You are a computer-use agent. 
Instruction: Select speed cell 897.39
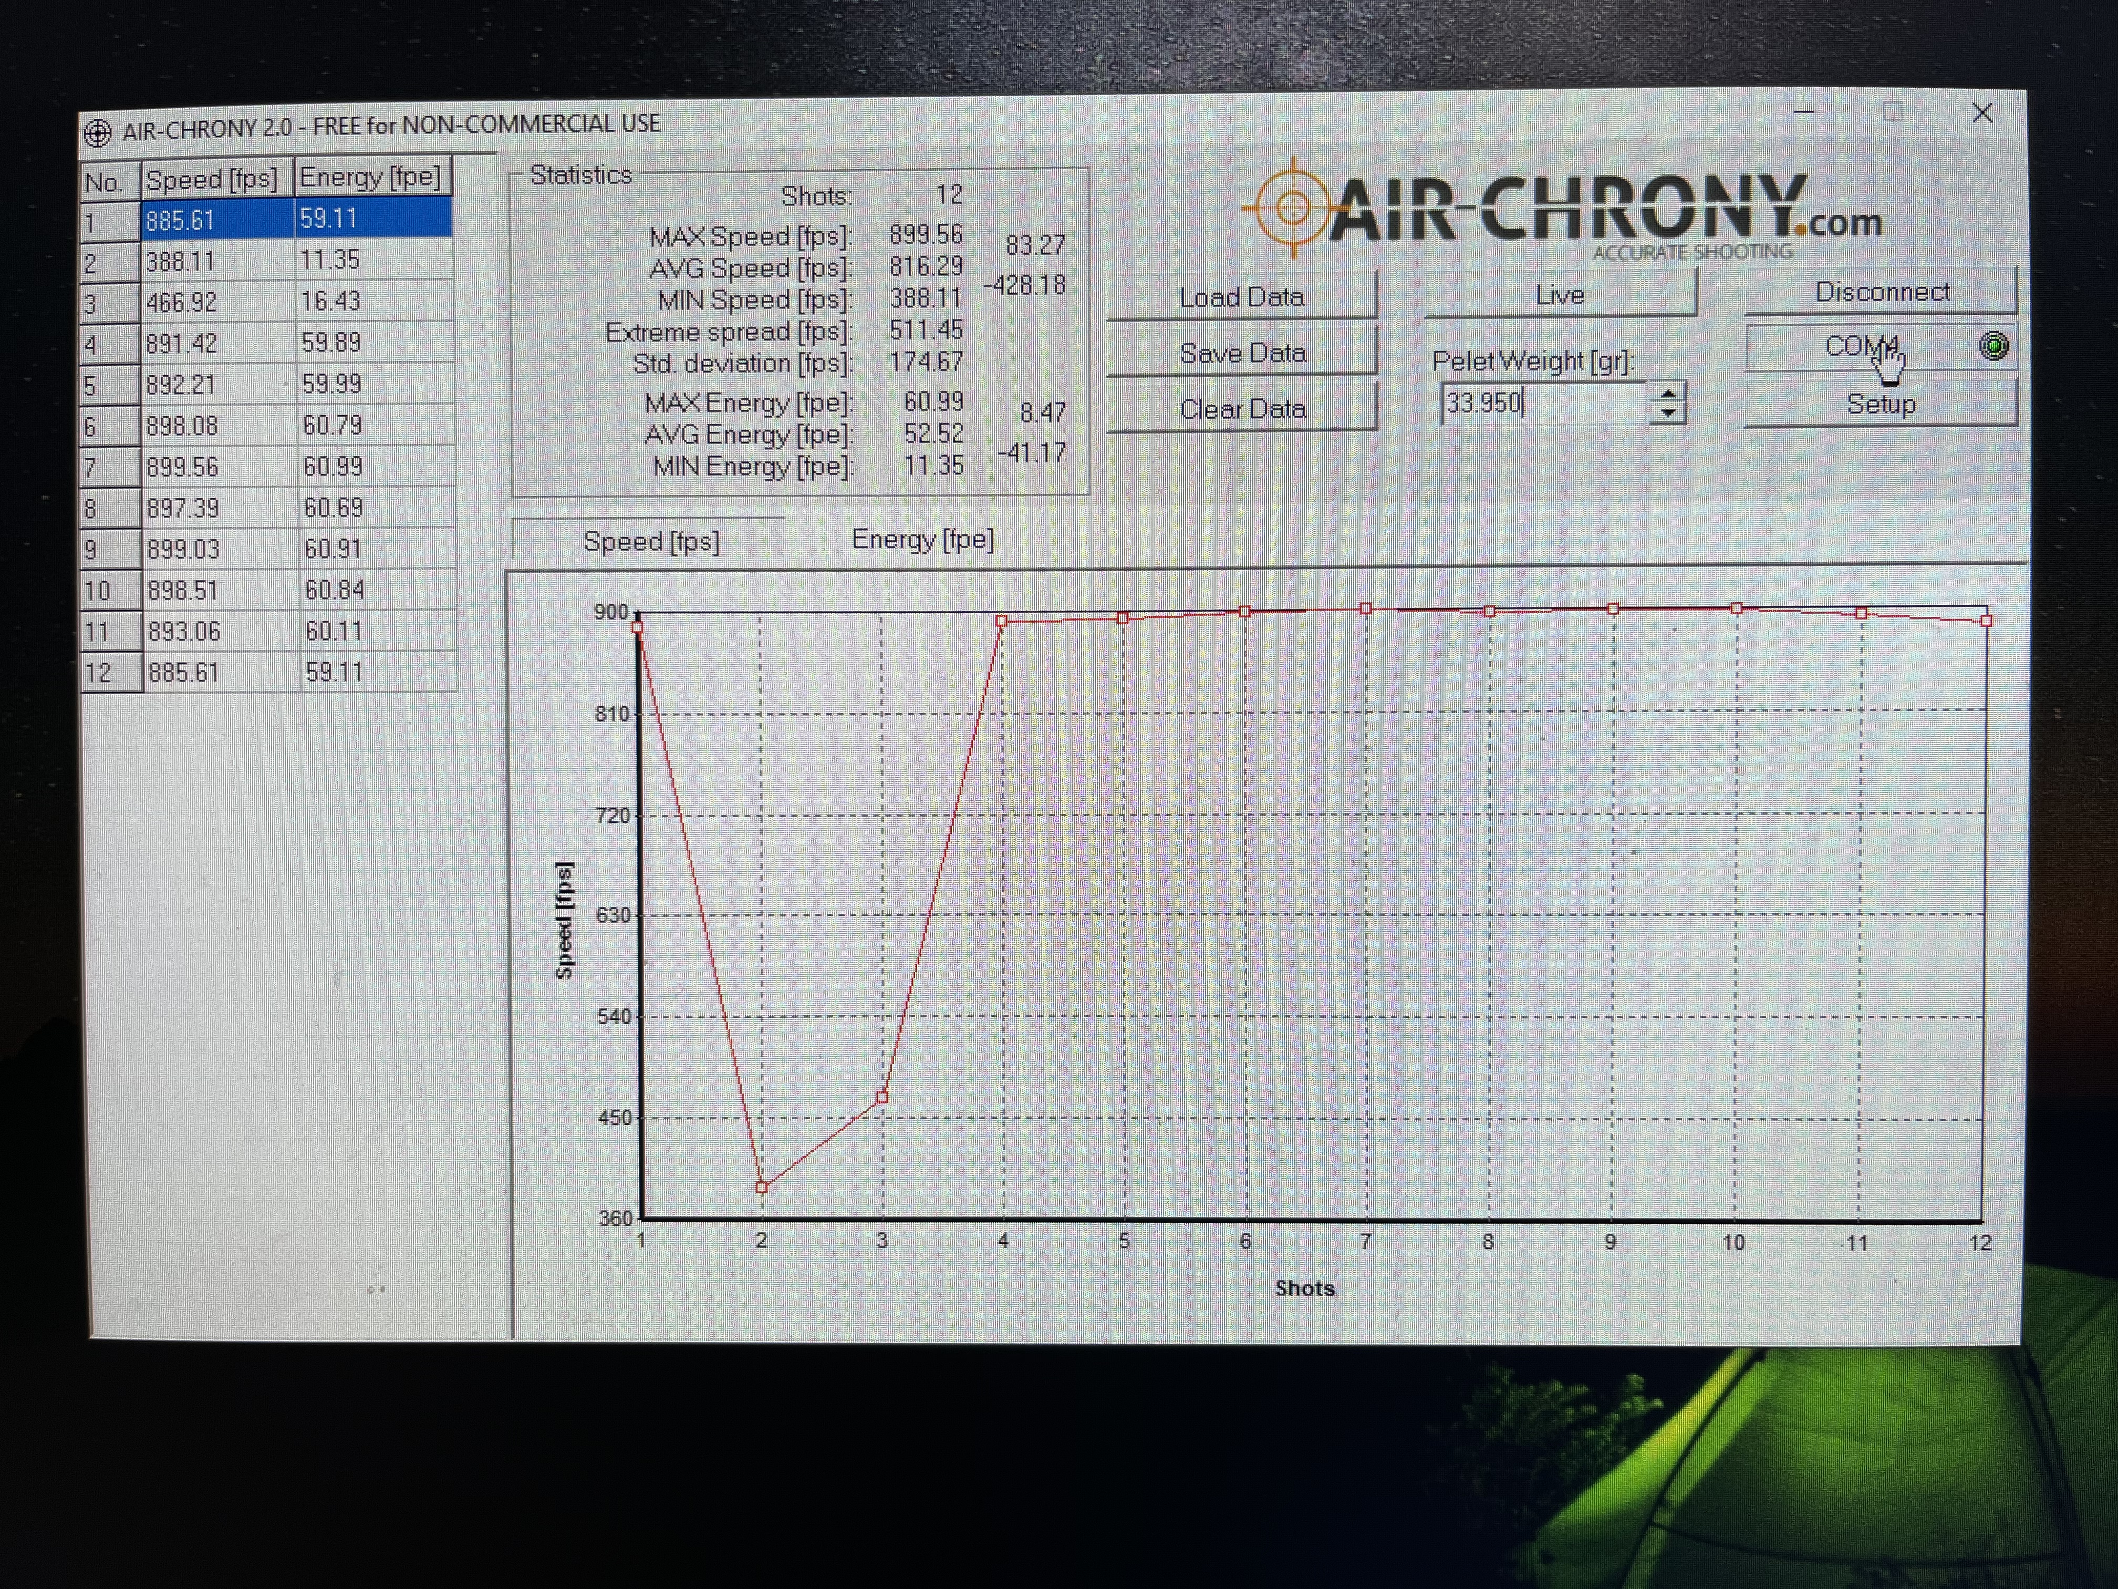(221, 509)
